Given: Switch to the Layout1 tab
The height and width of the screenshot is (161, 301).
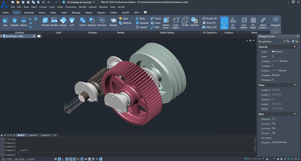Looking at the screenshot, I should [x=33, y=135].
